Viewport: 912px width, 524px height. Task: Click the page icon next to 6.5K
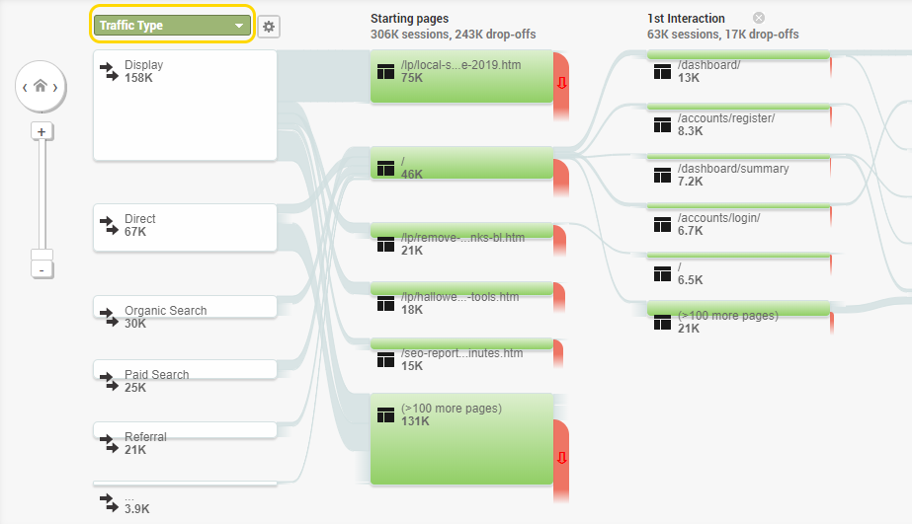662,273
